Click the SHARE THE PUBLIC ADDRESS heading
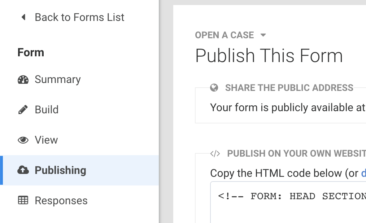The width and height of the screenshot is (366, 223). 289,88
